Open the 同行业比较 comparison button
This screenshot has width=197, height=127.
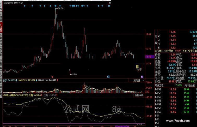(190, 86)
